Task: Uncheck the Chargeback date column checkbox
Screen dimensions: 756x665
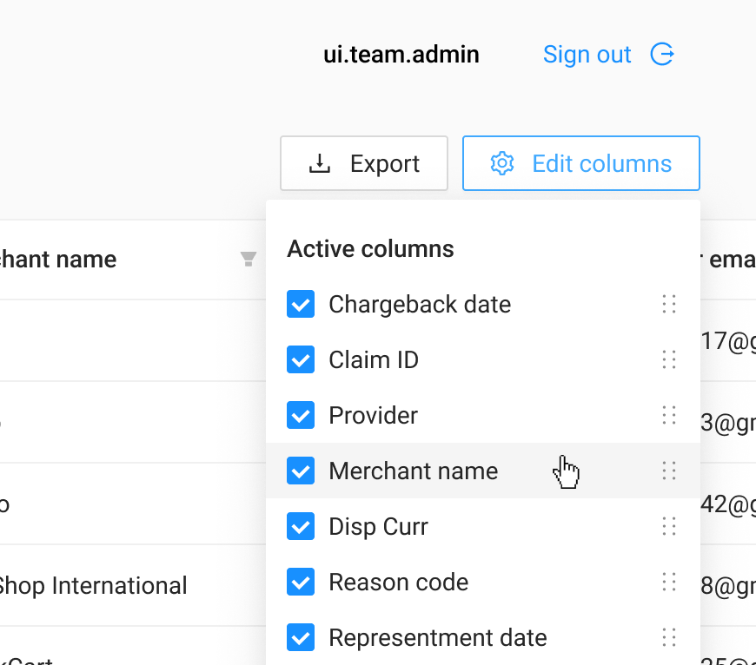Action: tap(301, 305)
